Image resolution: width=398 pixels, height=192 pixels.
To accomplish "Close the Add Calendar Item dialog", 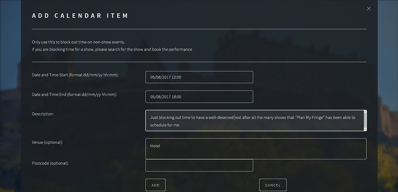I will click(369, 9).
